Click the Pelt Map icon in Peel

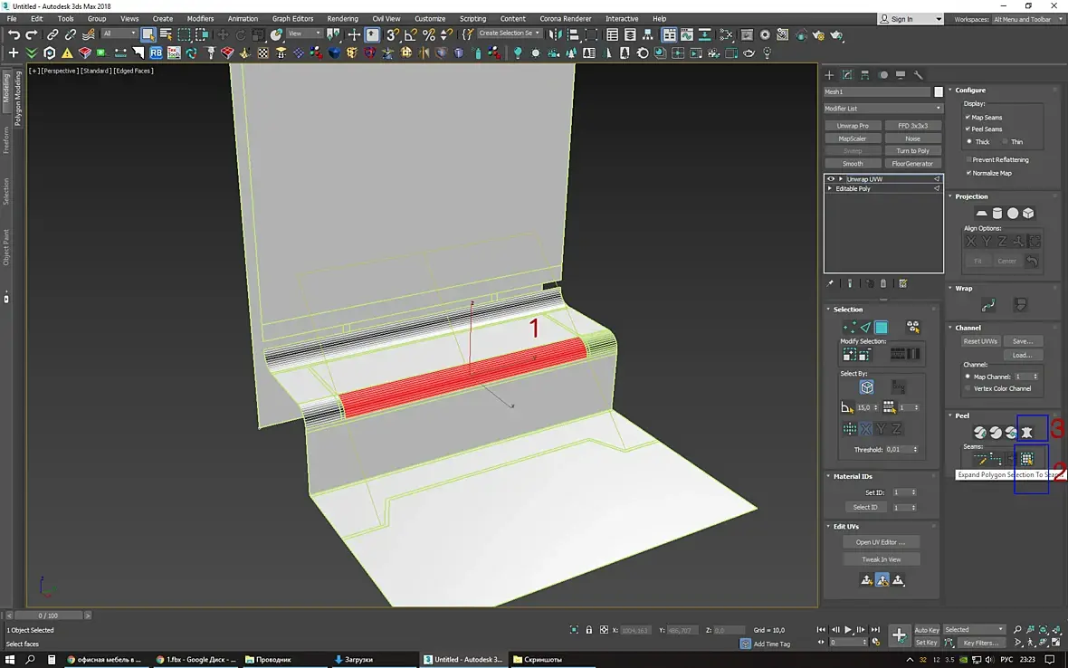pos(1027,433)
